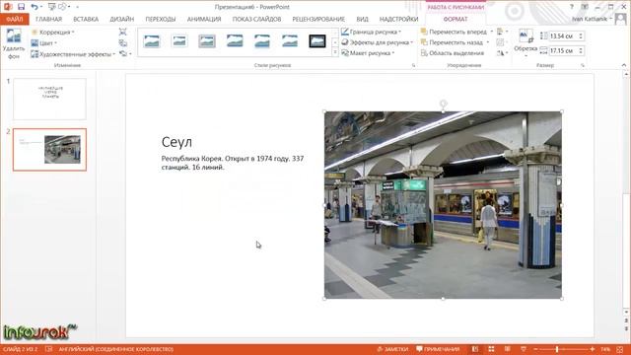The height and width of the screenshot is (355, 631).
Task: Start slideshow from quick access toolbar icon
Action: click(x=51, y=7)
